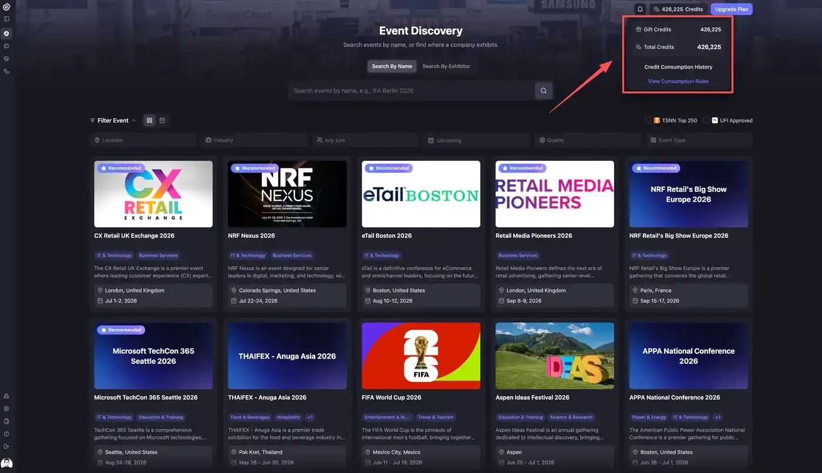Select the Search By Name tab
822x473 pixels.
pyautogui.click(x=392, y=66)
